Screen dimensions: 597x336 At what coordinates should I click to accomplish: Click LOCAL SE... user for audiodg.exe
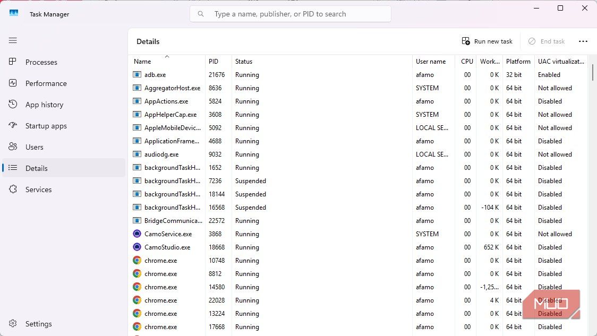pyautogui.click(x=432, y=154)
